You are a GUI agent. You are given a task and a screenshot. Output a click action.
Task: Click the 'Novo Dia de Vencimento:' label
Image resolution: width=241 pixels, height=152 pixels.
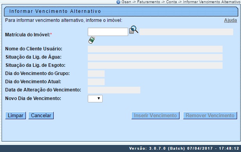click(33, 98)
